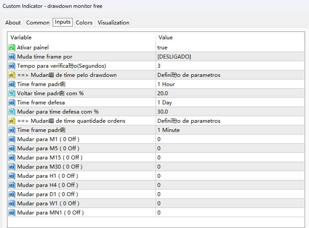
Task: Click the Mudar para M5 integer icon
Action: coord(12,148)
